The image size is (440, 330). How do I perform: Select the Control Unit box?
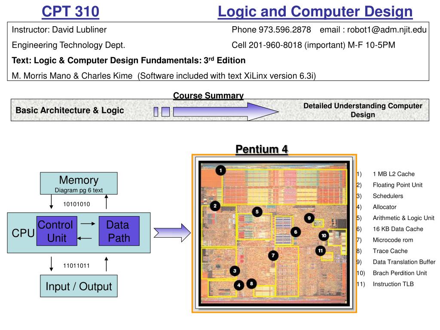[57, 231]
